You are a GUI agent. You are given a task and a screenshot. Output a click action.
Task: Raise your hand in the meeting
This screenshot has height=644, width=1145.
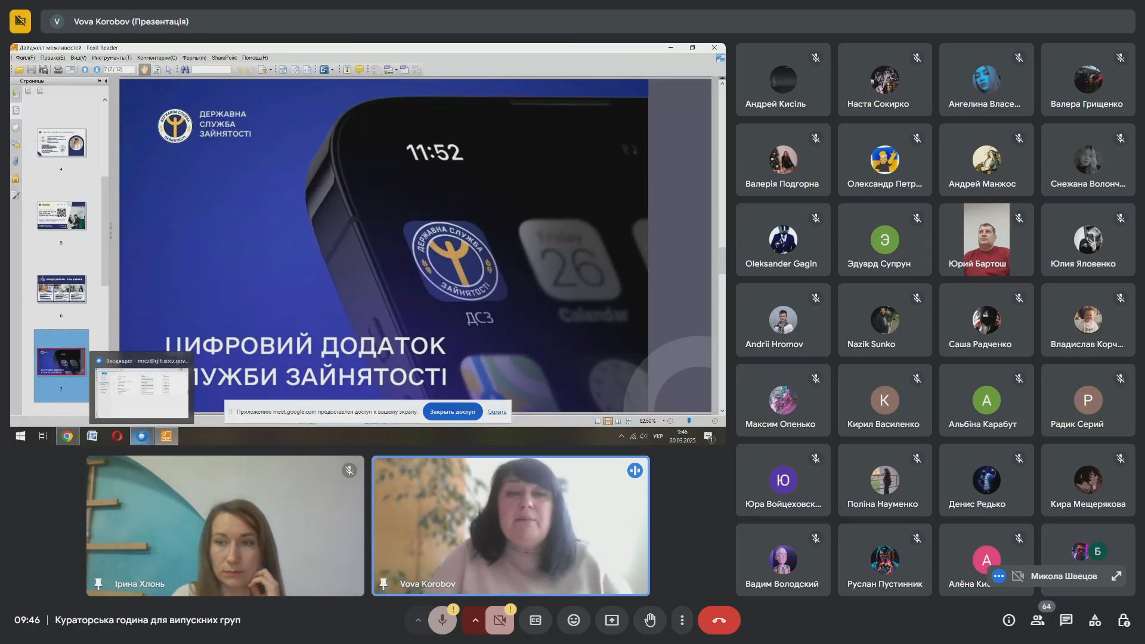tap(650, 620)
